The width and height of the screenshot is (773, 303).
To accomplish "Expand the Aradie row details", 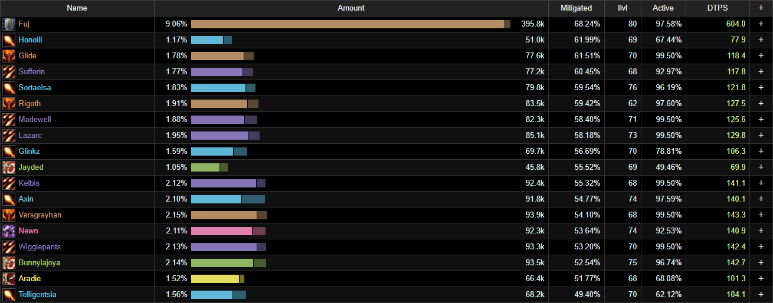I will 761,279.
